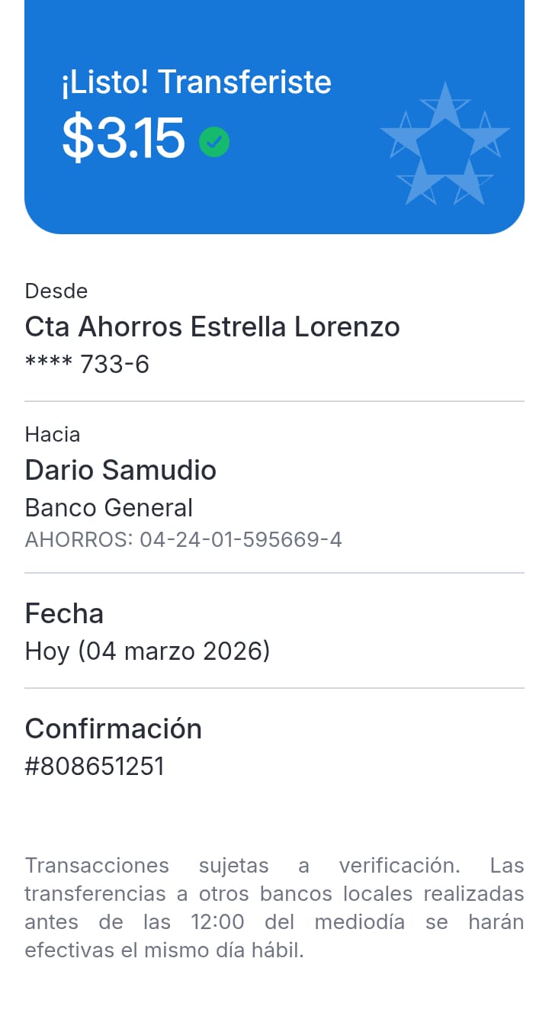
Task: Click "Transacciones sujetas a verificación" disclaimer sentence
Action: tap(242, 866)
